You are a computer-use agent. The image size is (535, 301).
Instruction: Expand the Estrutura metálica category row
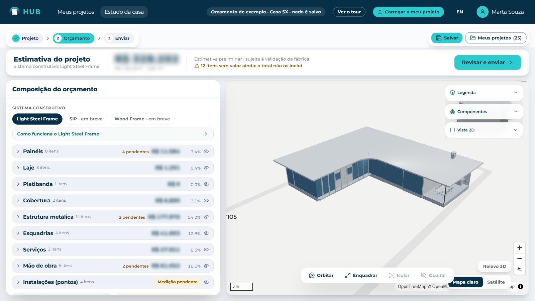coord(113,217)
